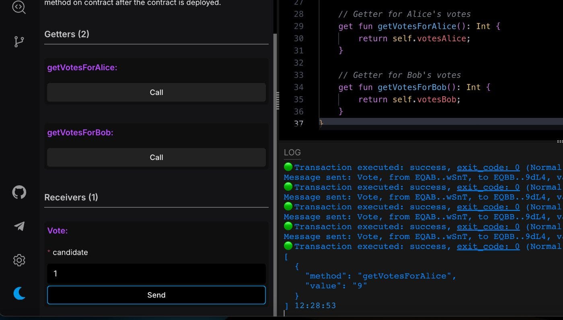
Task: Focus the candidate input field
Action: 156,274
